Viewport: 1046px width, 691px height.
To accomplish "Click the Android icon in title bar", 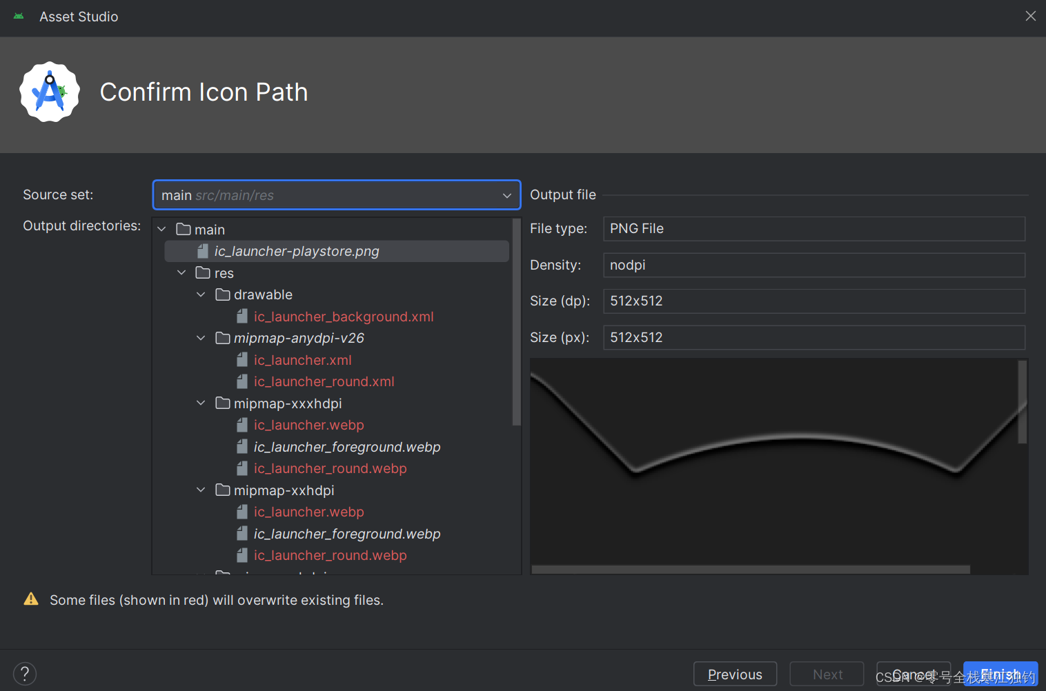I will (x=19, y=16).
